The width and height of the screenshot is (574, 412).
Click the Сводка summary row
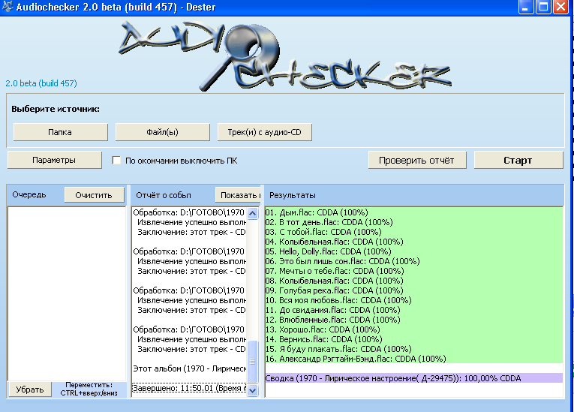click(393, 378)
